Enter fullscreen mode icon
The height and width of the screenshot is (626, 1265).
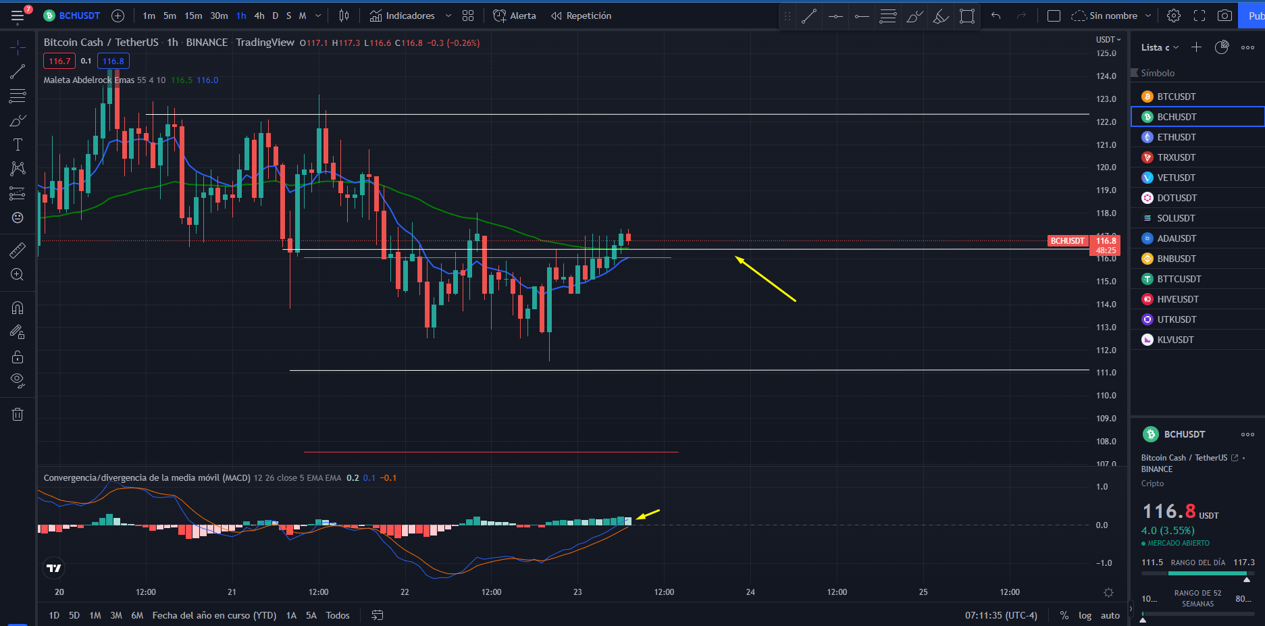1199,16
